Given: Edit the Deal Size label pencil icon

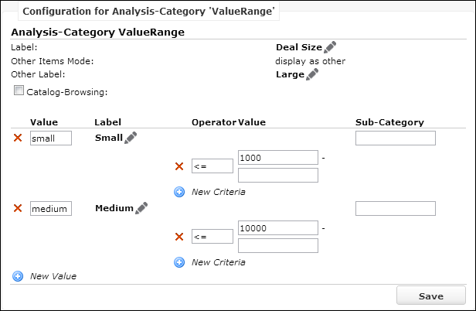Looking at the screenshot, I should coord(330,47).
